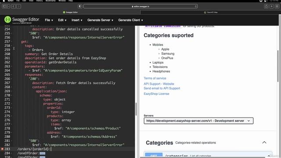281x158 pixels.
Task: Click the editor.swagger.io address bar
Action: point(140,7)
